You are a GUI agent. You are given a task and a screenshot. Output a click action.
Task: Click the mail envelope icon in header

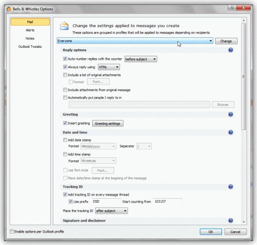(64, 26)
